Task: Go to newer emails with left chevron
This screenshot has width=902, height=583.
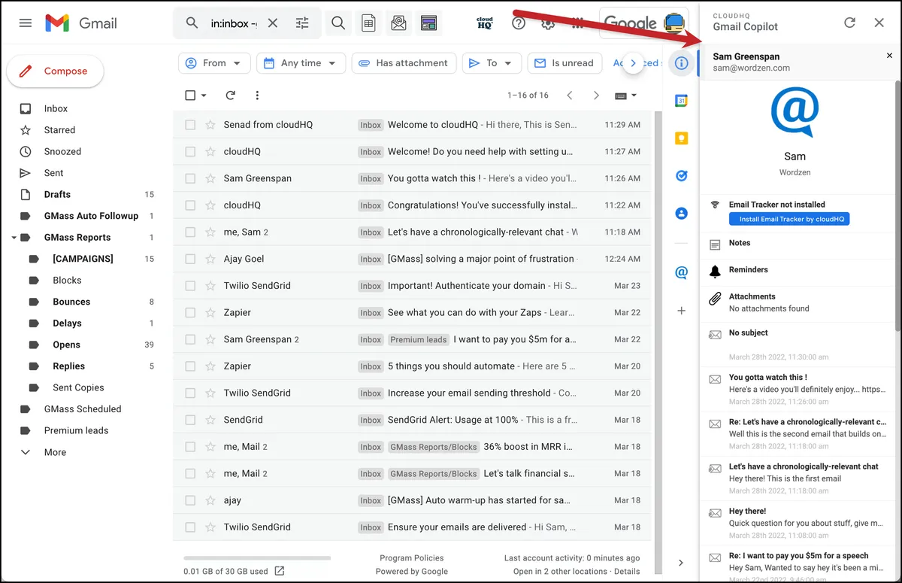Action: pyautogui.click(x=570, y=96)
